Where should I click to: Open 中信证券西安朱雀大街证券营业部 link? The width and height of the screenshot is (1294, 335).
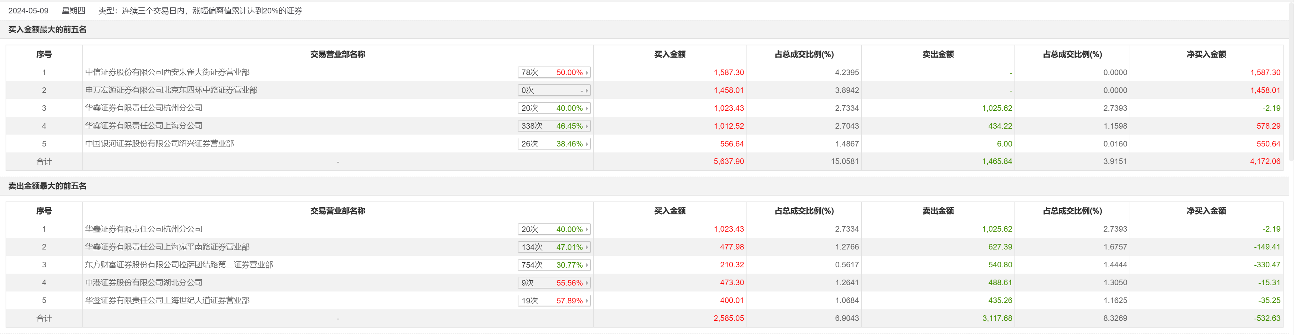(167, 72)
